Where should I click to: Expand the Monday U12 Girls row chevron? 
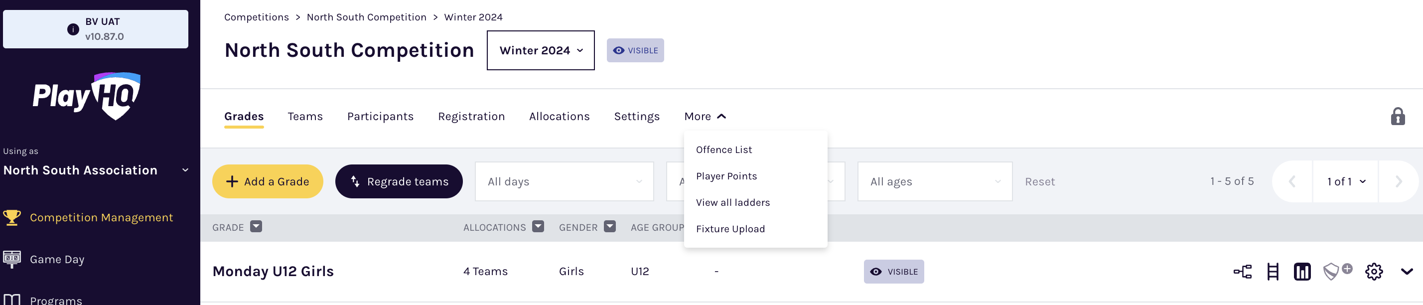coord(1407,271)
